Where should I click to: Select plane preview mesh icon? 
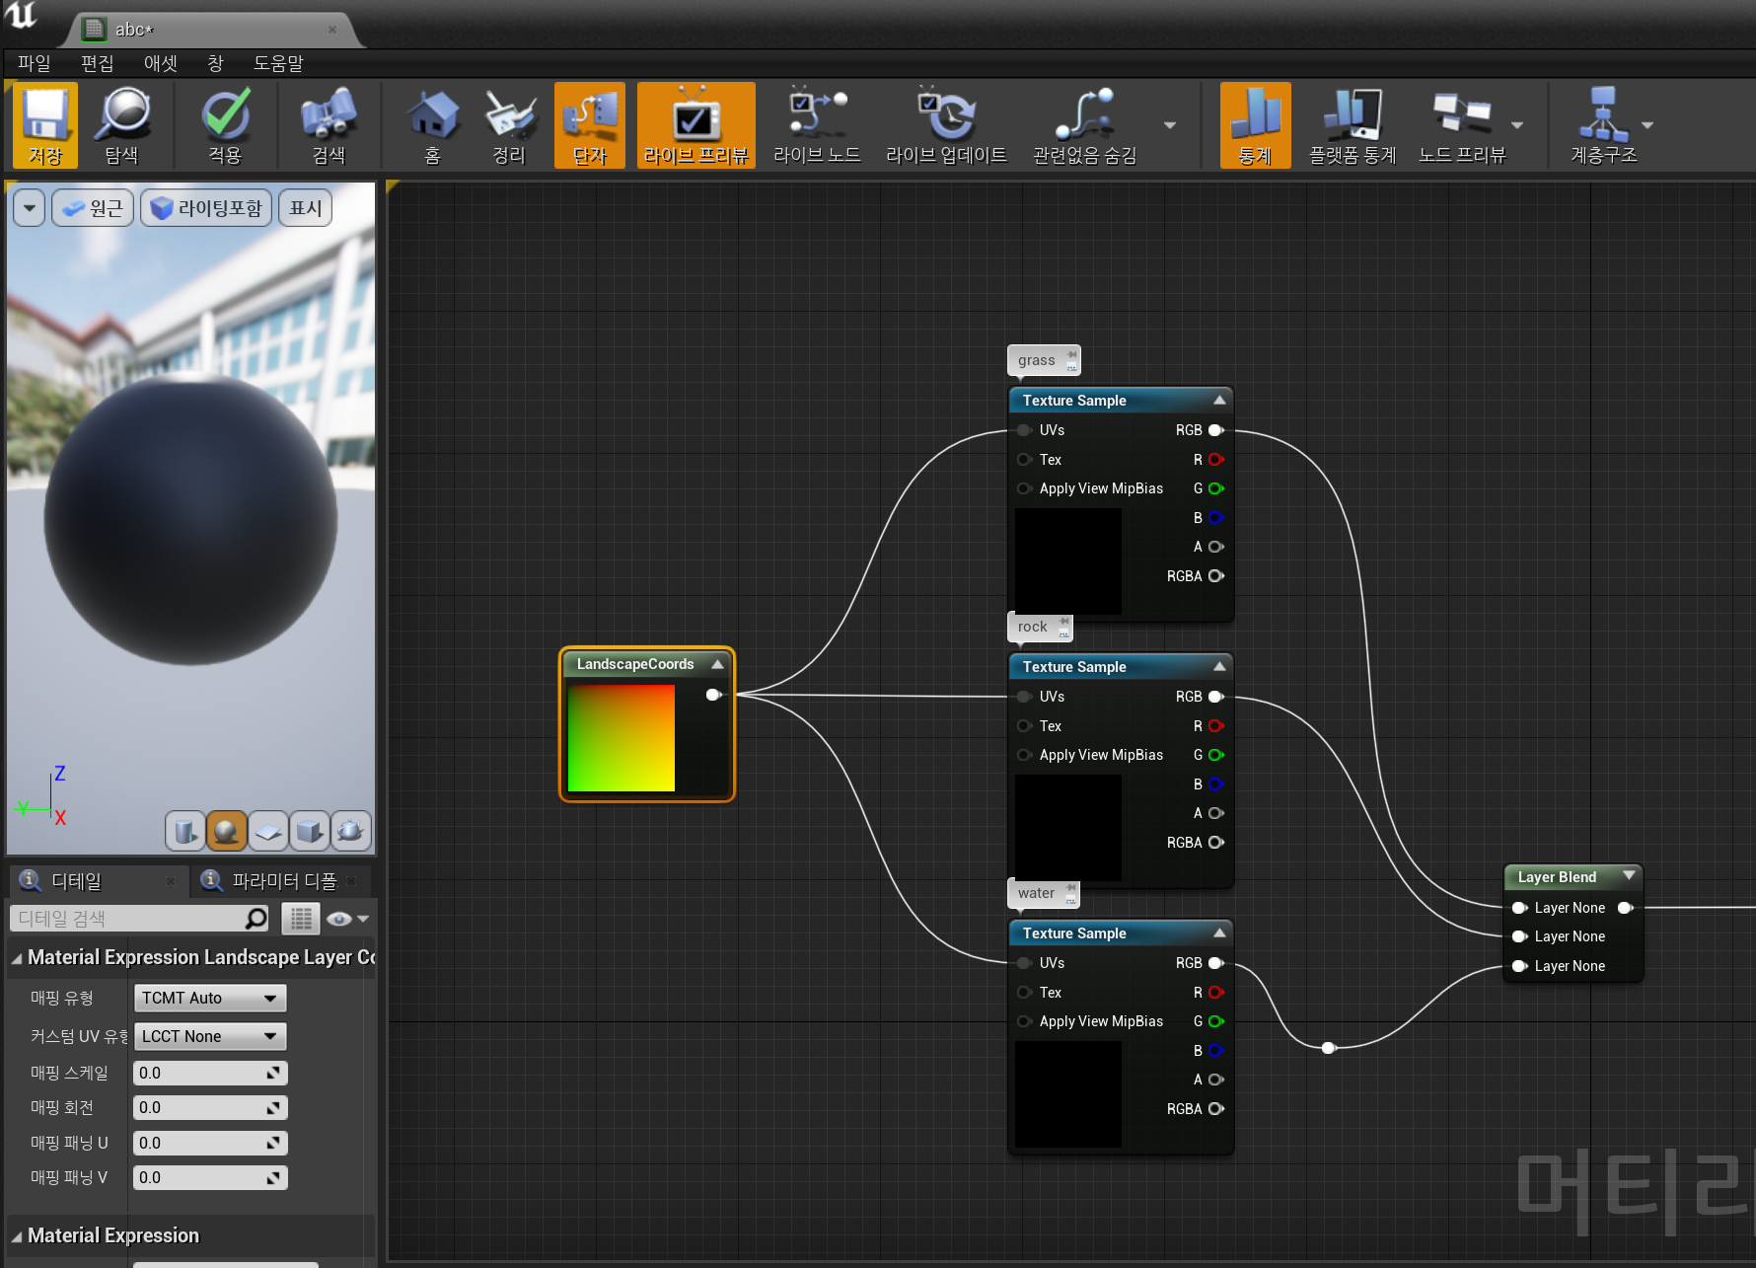coord(267,831)
